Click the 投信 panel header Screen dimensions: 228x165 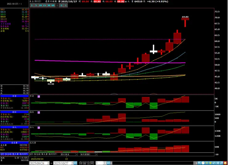(x=14, y=112)
